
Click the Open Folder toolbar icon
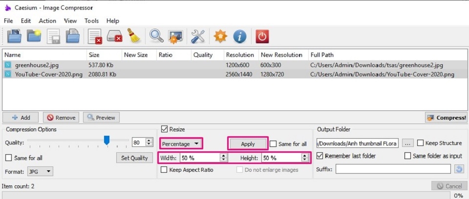(x=34, y=36)
